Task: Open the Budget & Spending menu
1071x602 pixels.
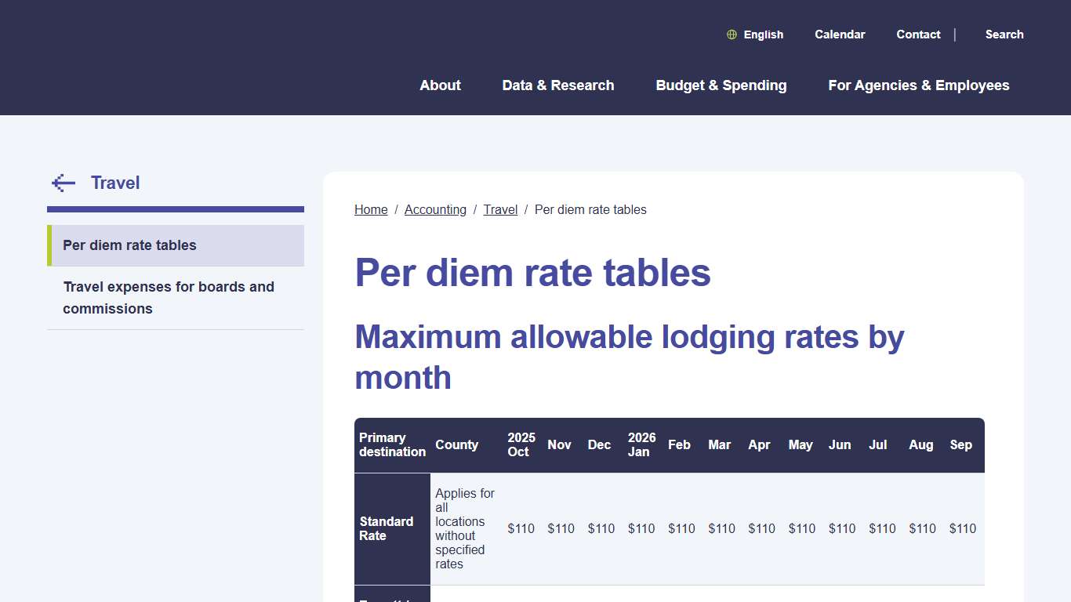Action: pos(721,85)
